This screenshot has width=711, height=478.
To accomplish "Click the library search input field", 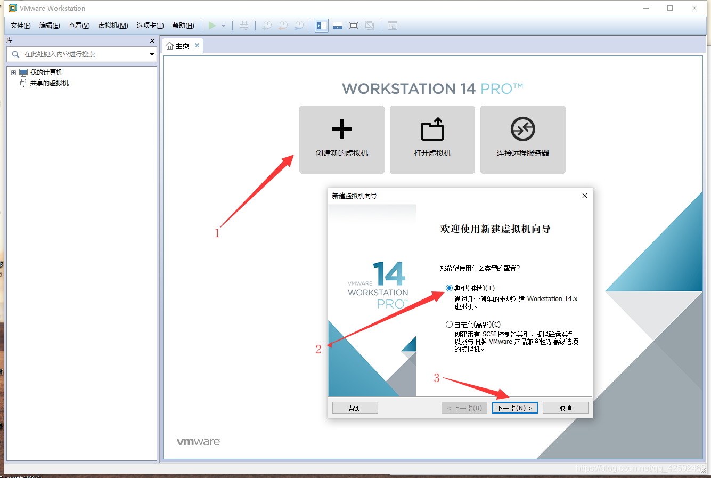I will (x=81, y=54).
